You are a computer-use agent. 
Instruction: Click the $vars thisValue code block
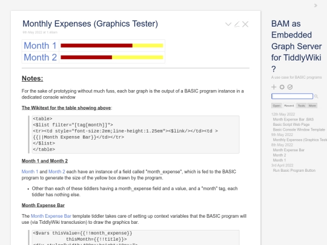[x=136, y=238]
